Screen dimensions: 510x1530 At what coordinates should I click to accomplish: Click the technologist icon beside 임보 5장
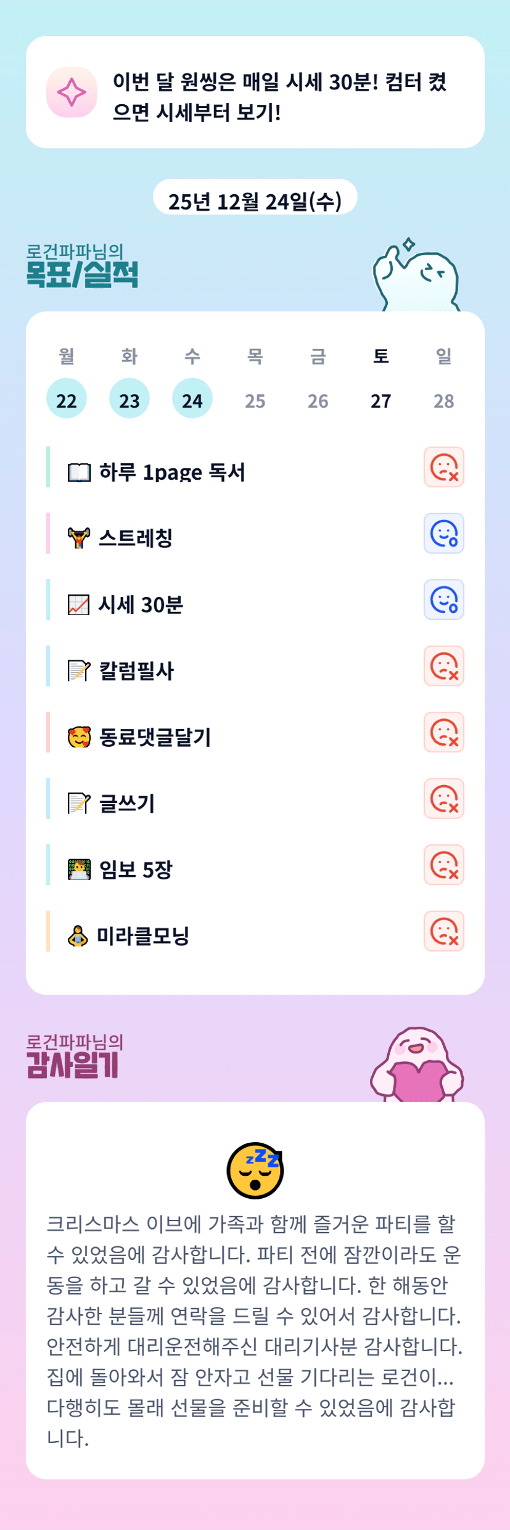79,870
